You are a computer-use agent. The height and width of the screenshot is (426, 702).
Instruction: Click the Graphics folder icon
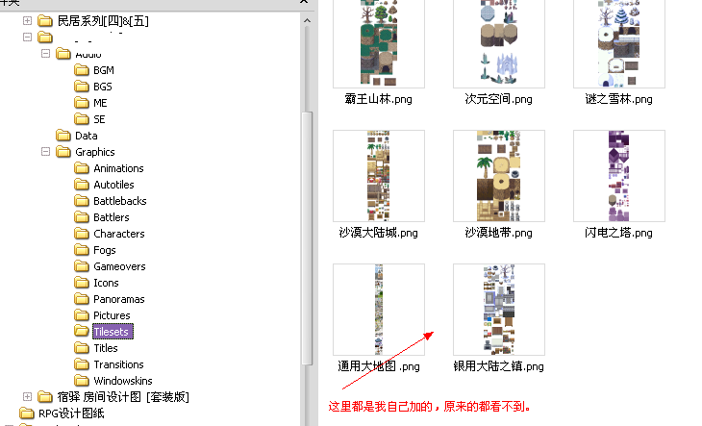point(63,152)
